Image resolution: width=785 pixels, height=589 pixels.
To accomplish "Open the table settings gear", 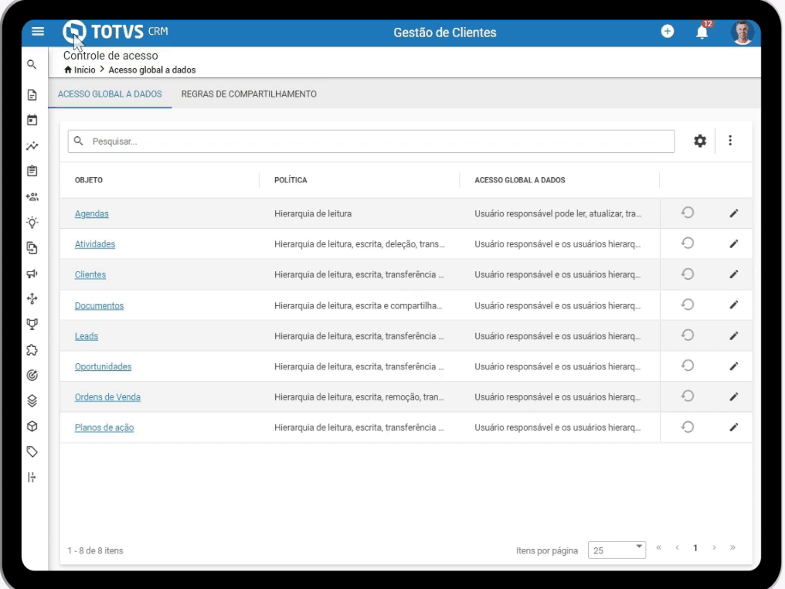I will (x=700, y=141).
